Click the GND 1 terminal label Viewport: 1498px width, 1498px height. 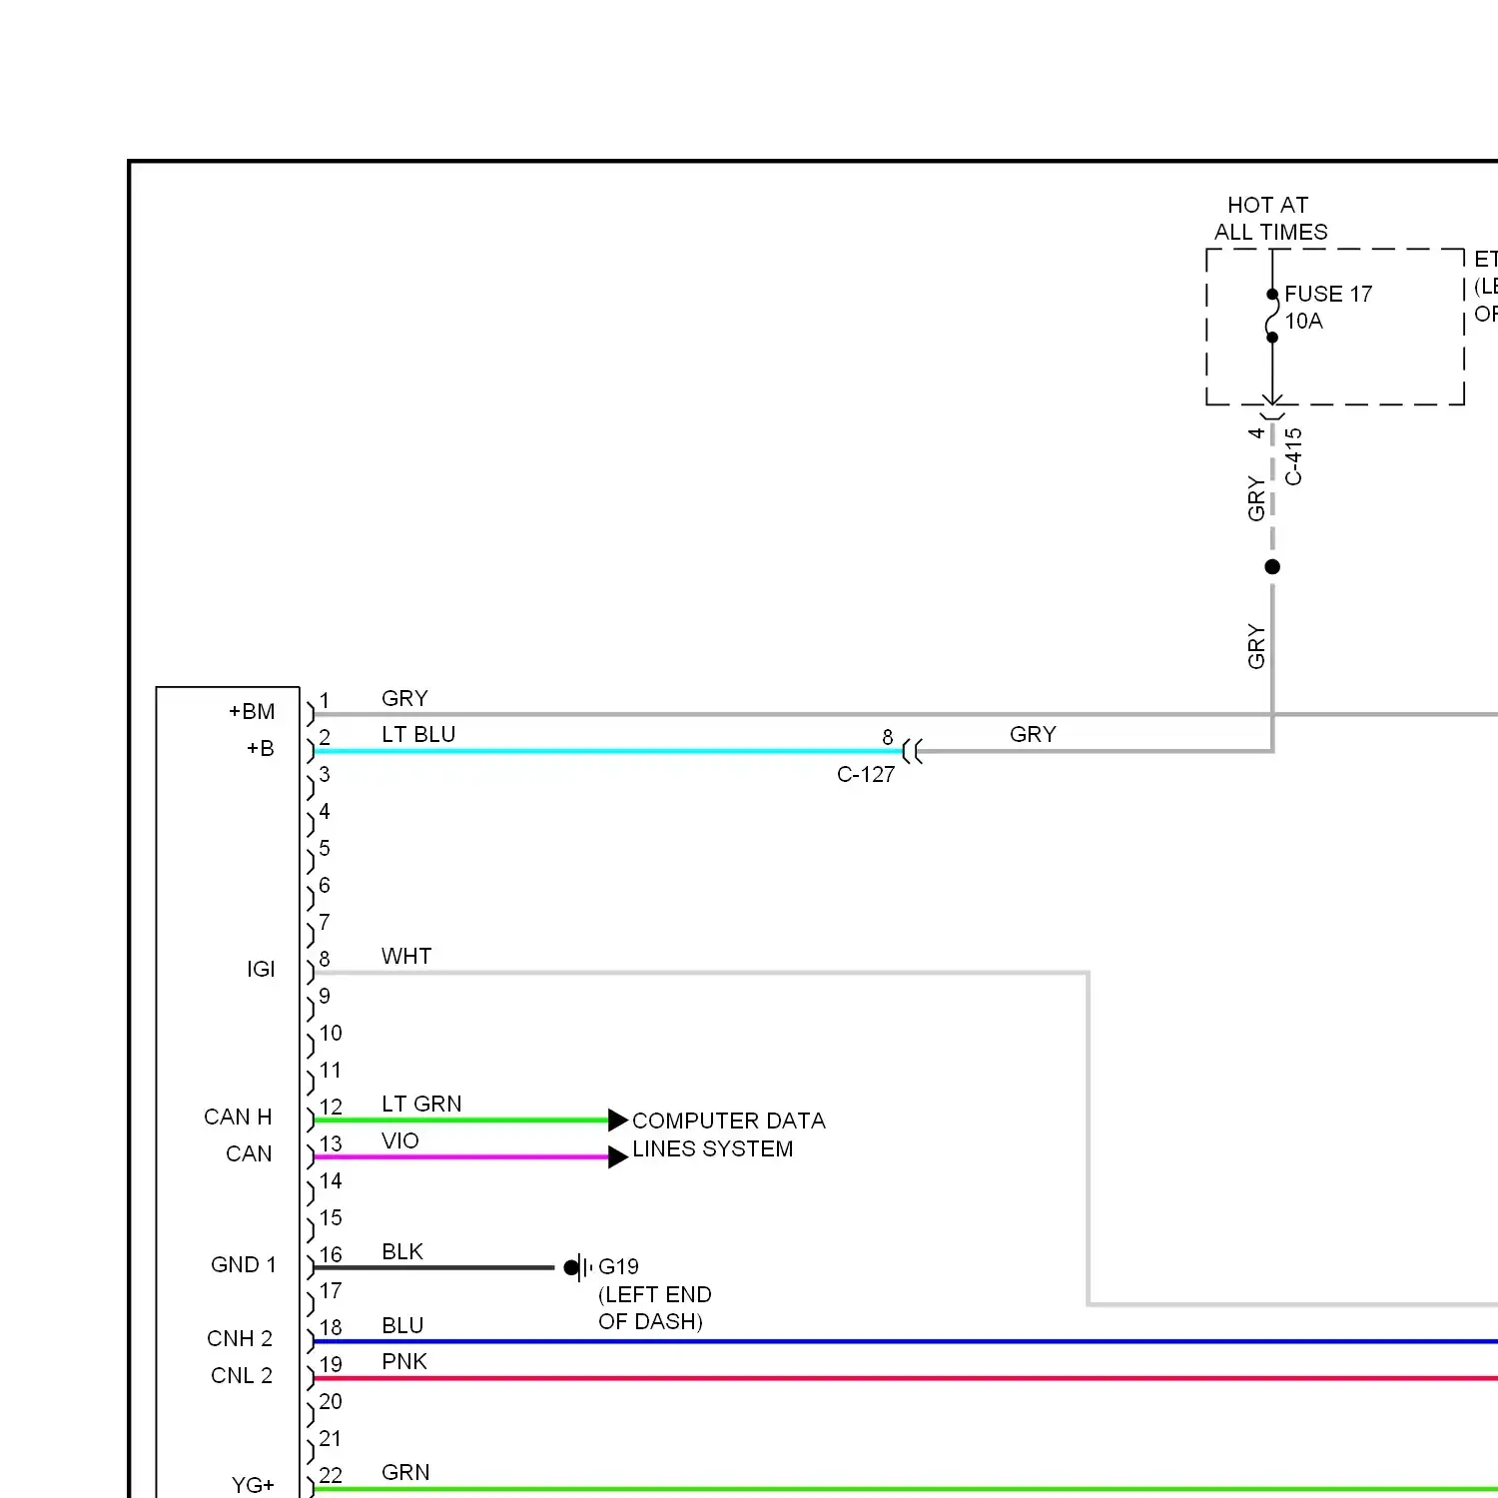243,1264
